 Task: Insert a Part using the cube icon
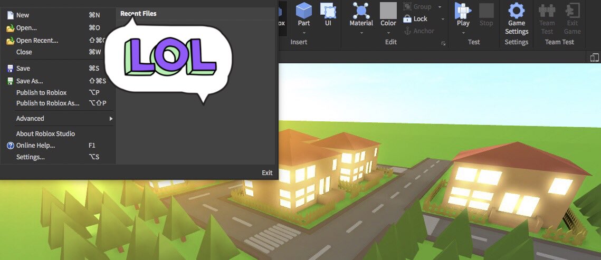tap(304, 11)
